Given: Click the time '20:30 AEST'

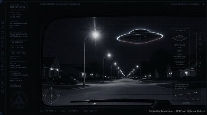Looking at the screenshot, I should coord(15,17).
